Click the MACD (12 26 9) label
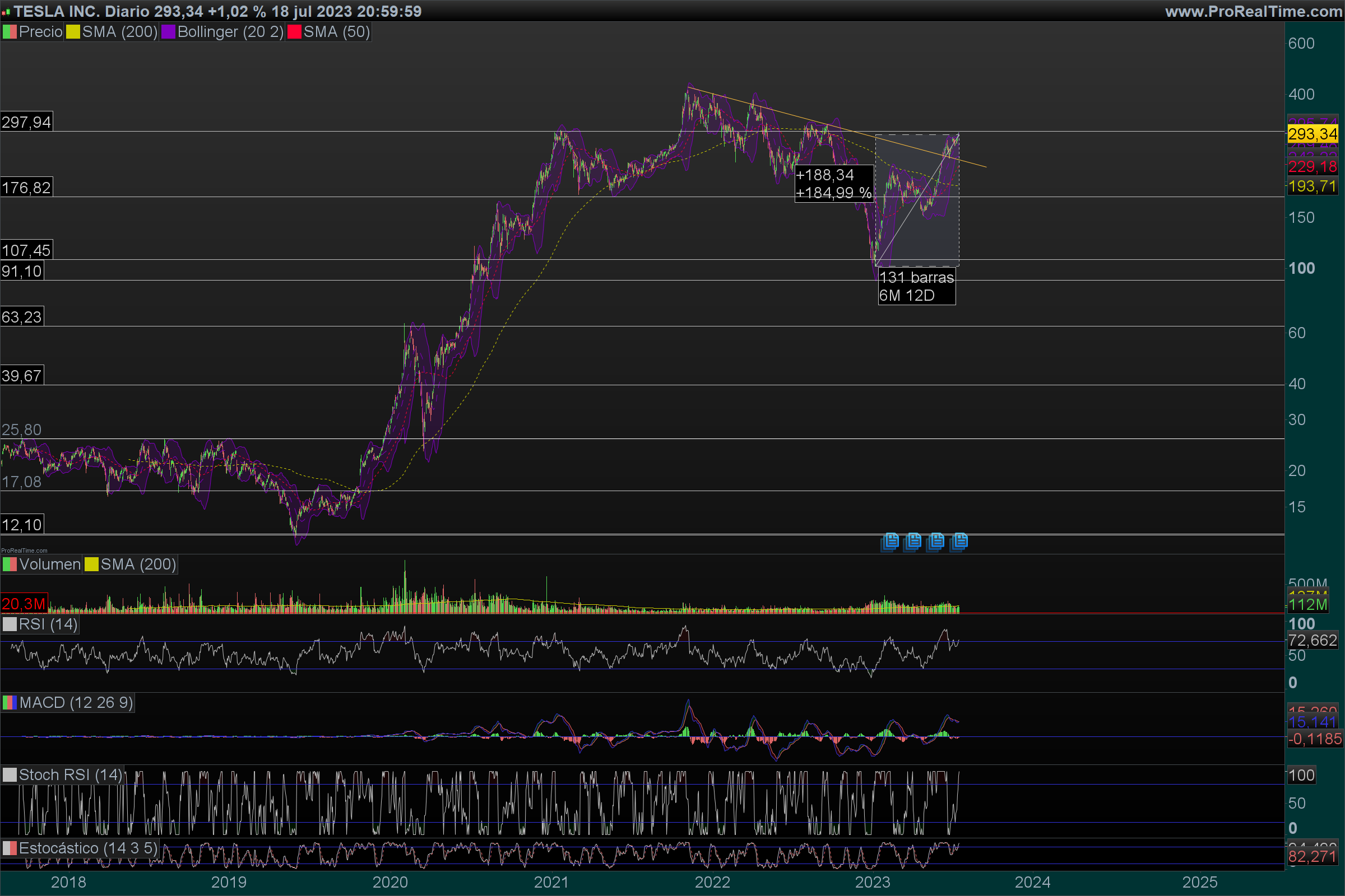This screenshot has width=1345, height=896. [76, 703]
